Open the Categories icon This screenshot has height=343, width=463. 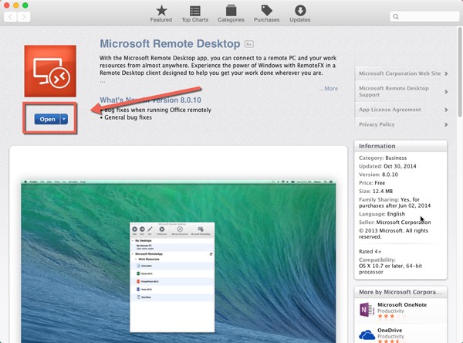231,11
